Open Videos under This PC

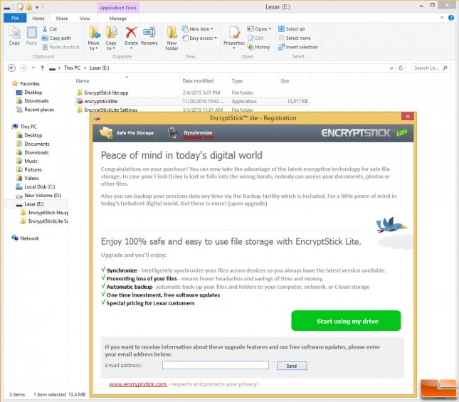(x=28, y=178)
